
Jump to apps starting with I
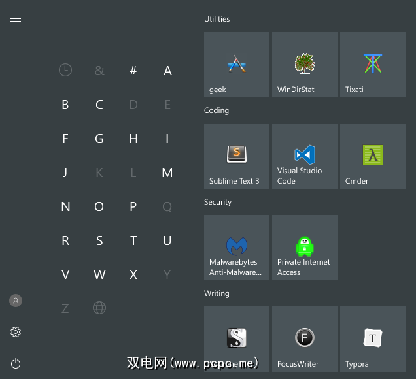[167, 139]
